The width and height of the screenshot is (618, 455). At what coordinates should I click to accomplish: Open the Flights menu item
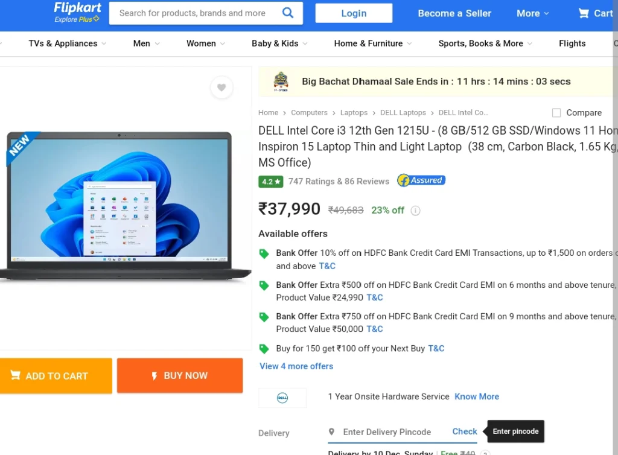pos(572,43)
